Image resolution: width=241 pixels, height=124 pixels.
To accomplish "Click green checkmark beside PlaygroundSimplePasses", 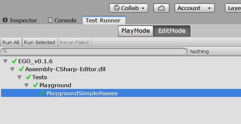I will (42, 93).
